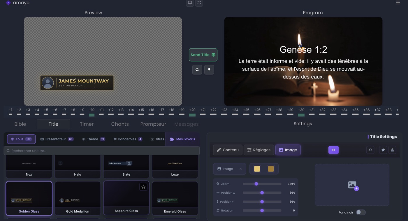Image resolution: width=408 pixels, height=221 pixels.
Task: Click the +20 verse marker
Action: [x=192, y=112]
